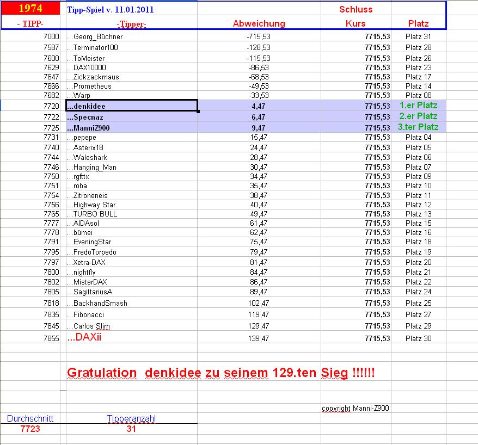
Task: Select the green '2.er Platz' cell
Action: click(419, 116)
